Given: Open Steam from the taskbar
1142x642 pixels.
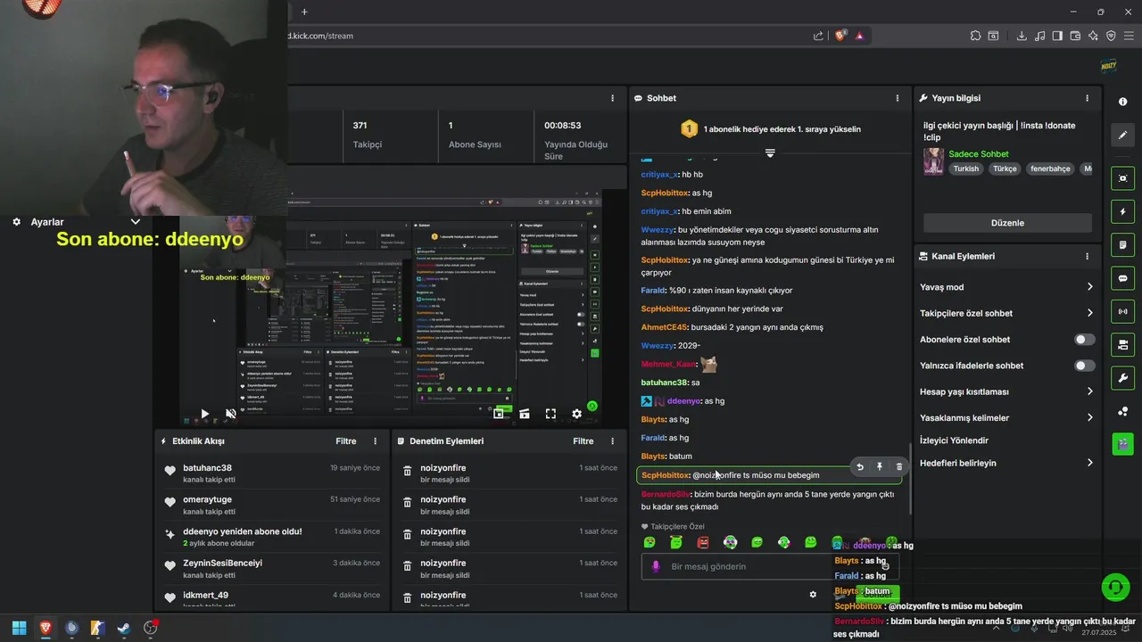Looking at the screenshot, I should coord(123,628).
